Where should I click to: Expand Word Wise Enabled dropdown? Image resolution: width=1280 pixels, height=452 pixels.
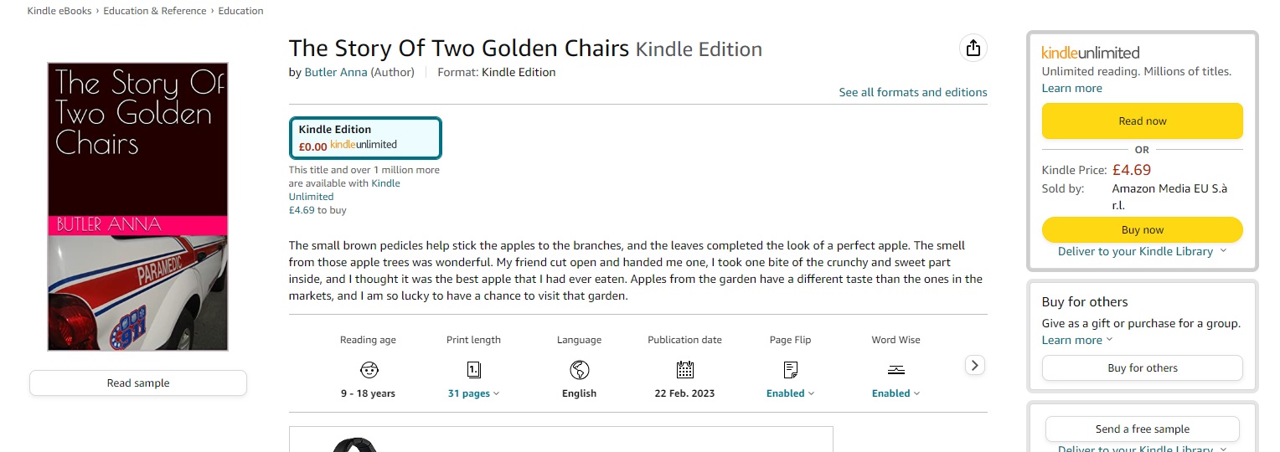895,393
